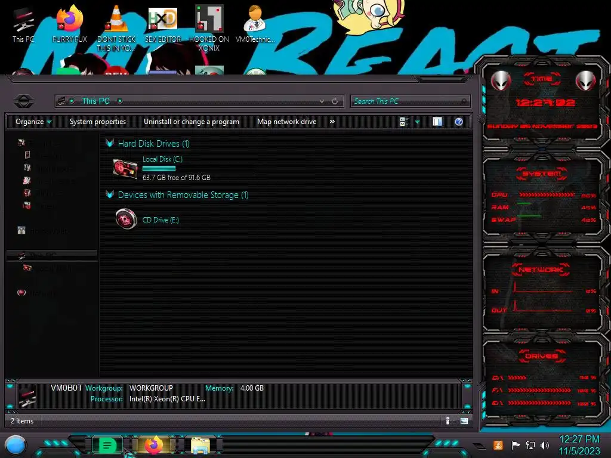
Task: Switch to details view in status bar
Action: 448,420
